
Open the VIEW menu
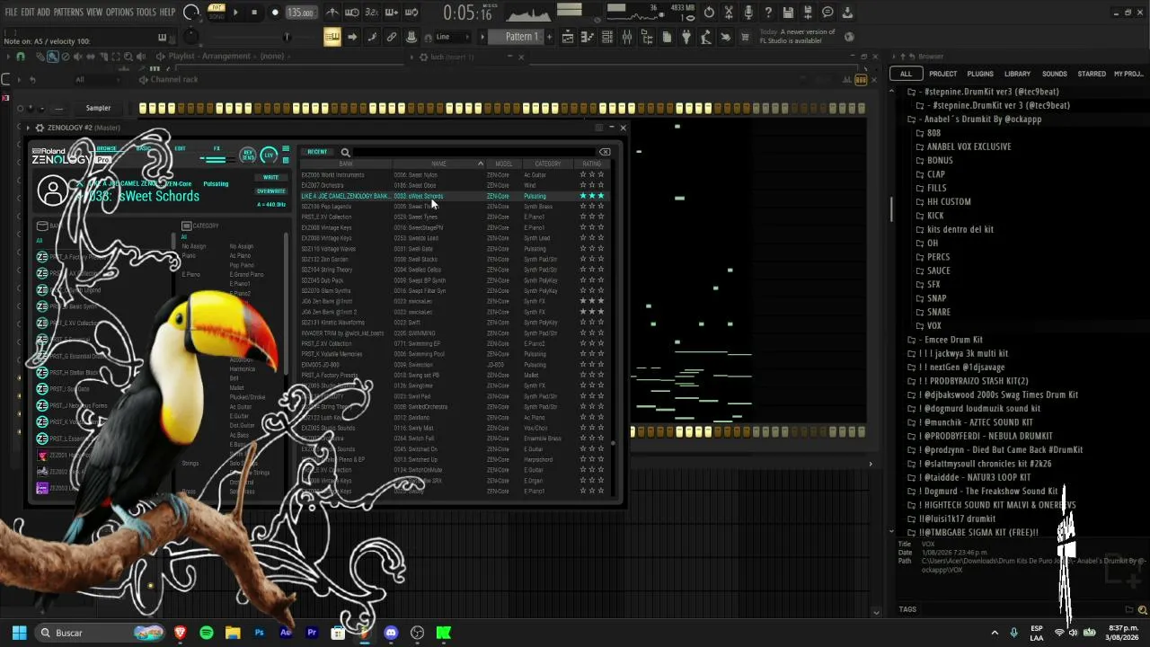point(94,13)
